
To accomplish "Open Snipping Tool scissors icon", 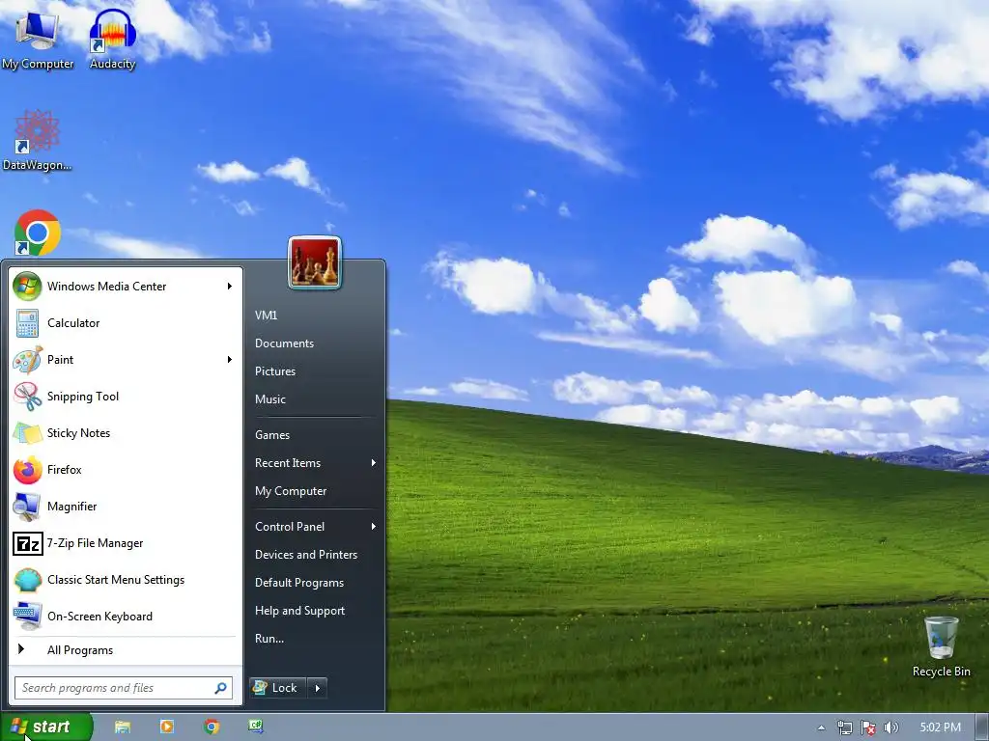I will point(27,397).
